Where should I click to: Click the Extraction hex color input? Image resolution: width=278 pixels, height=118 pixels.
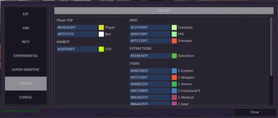point(150,56)
